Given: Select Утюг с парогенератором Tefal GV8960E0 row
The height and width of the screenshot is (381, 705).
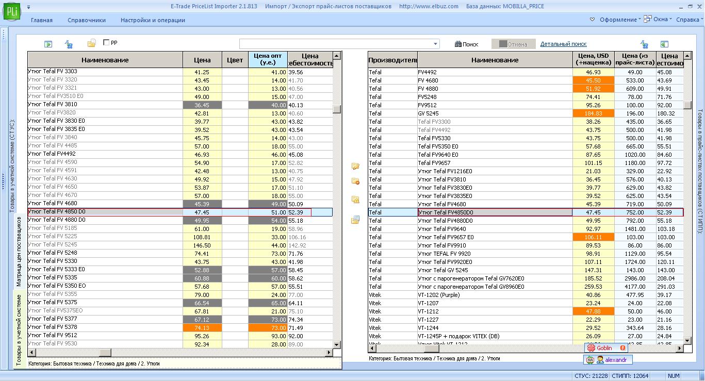Looking at the screenshot, I should pos(526,287).
